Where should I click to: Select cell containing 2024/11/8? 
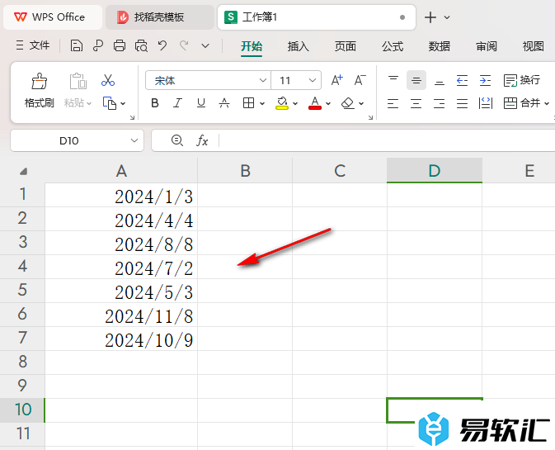point(121,315)
